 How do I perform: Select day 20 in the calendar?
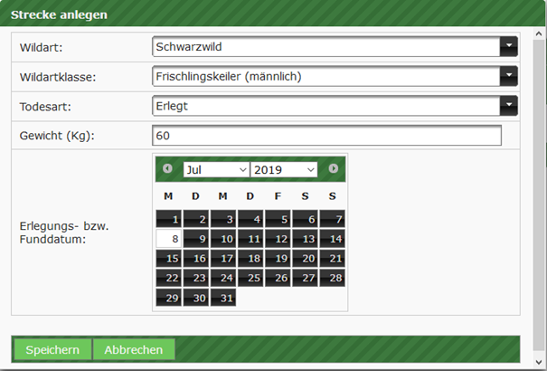pos(305,259)
